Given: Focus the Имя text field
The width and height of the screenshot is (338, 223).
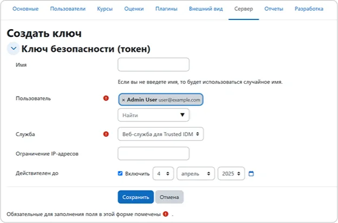Looking at the screenshot, I should point(153,65).
